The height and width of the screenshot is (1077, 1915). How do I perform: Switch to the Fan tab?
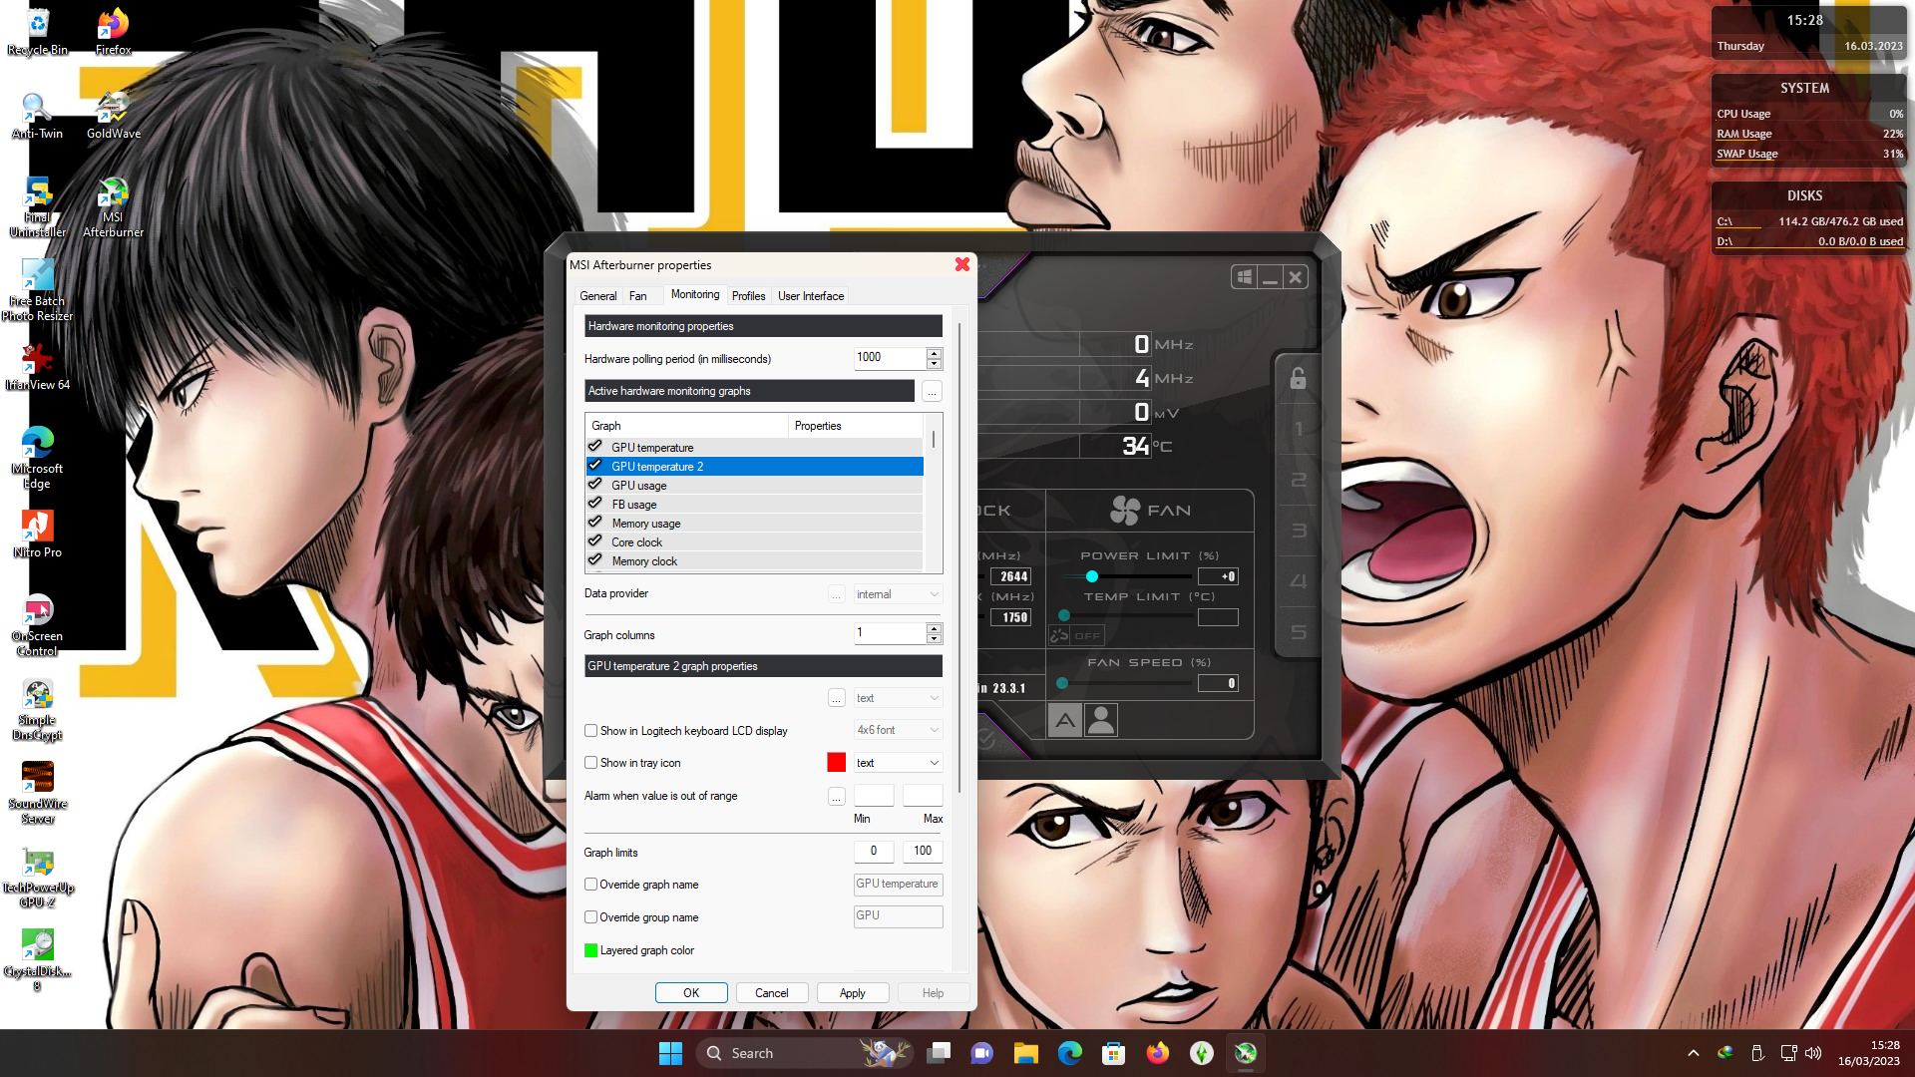click(637, 296)
